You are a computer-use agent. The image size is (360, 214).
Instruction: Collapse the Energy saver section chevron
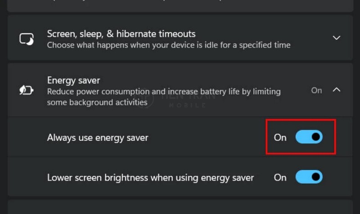(x=336, y=90)
